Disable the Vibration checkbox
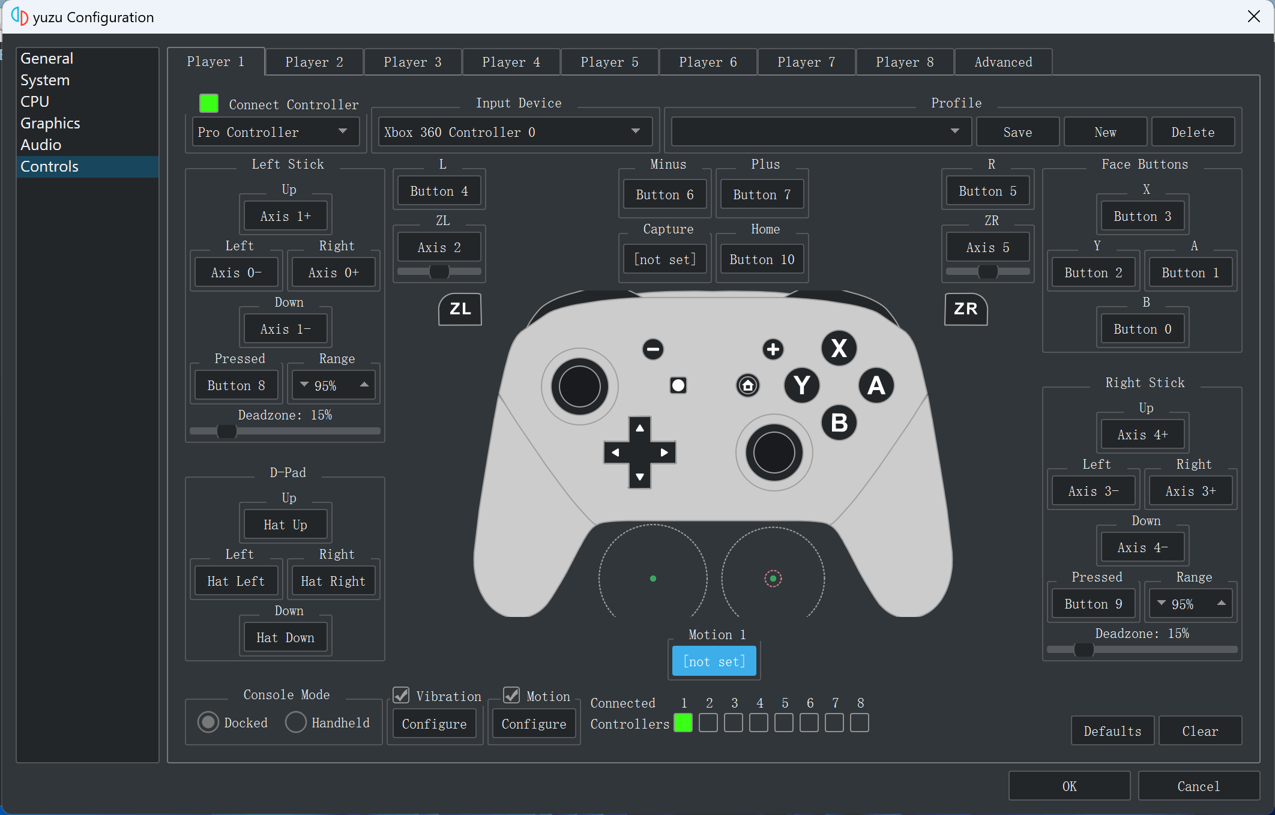This screenshot has height=815, width=1275. (x=401, y=695)
